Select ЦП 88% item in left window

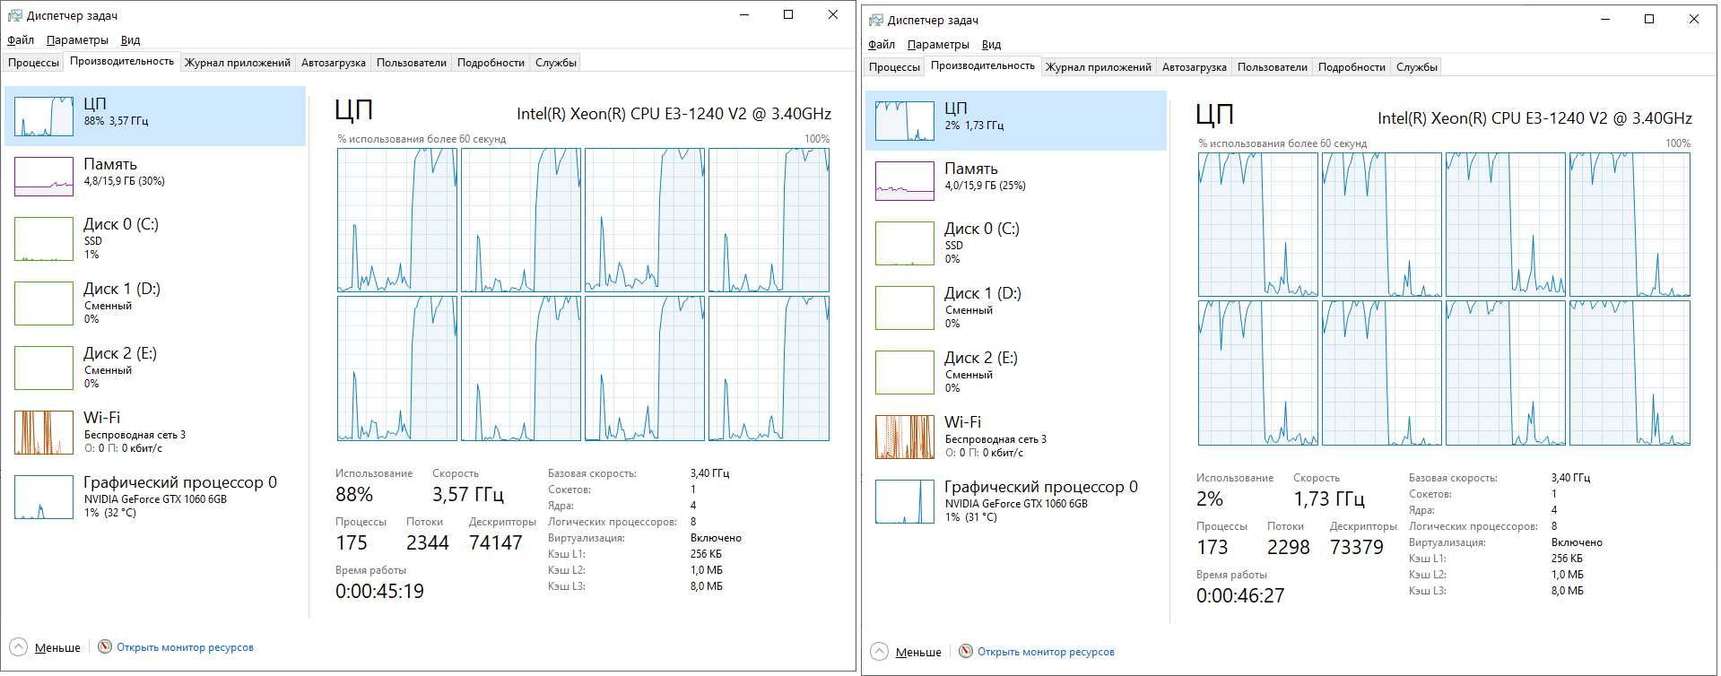pyautogui.click(x=155, y=116)
